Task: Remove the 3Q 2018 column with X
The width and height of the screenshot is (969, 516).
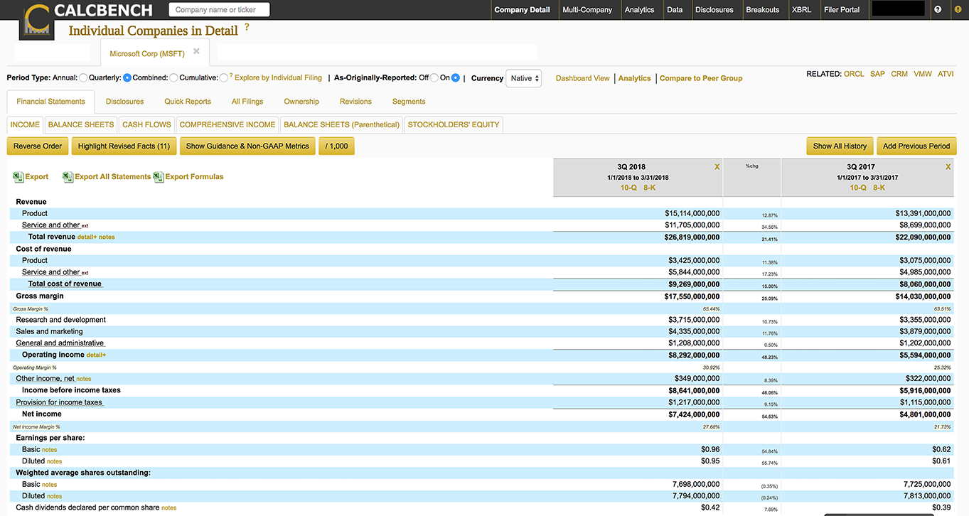Action: [717, 167]
